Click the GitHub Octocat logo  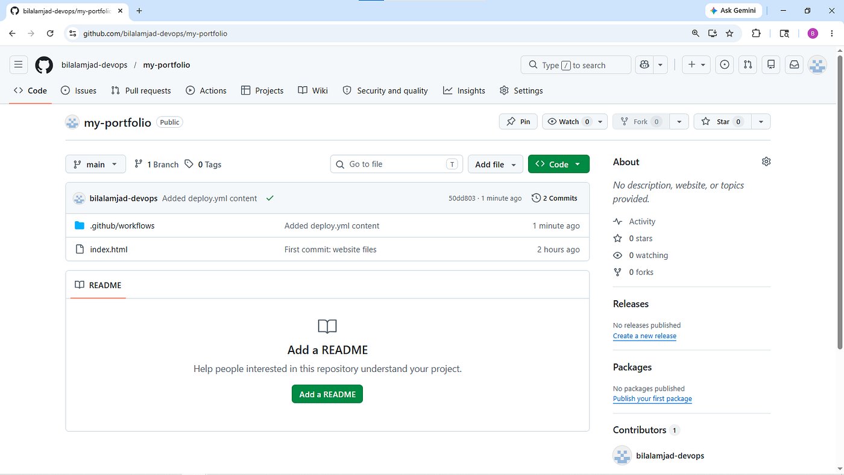44,65
